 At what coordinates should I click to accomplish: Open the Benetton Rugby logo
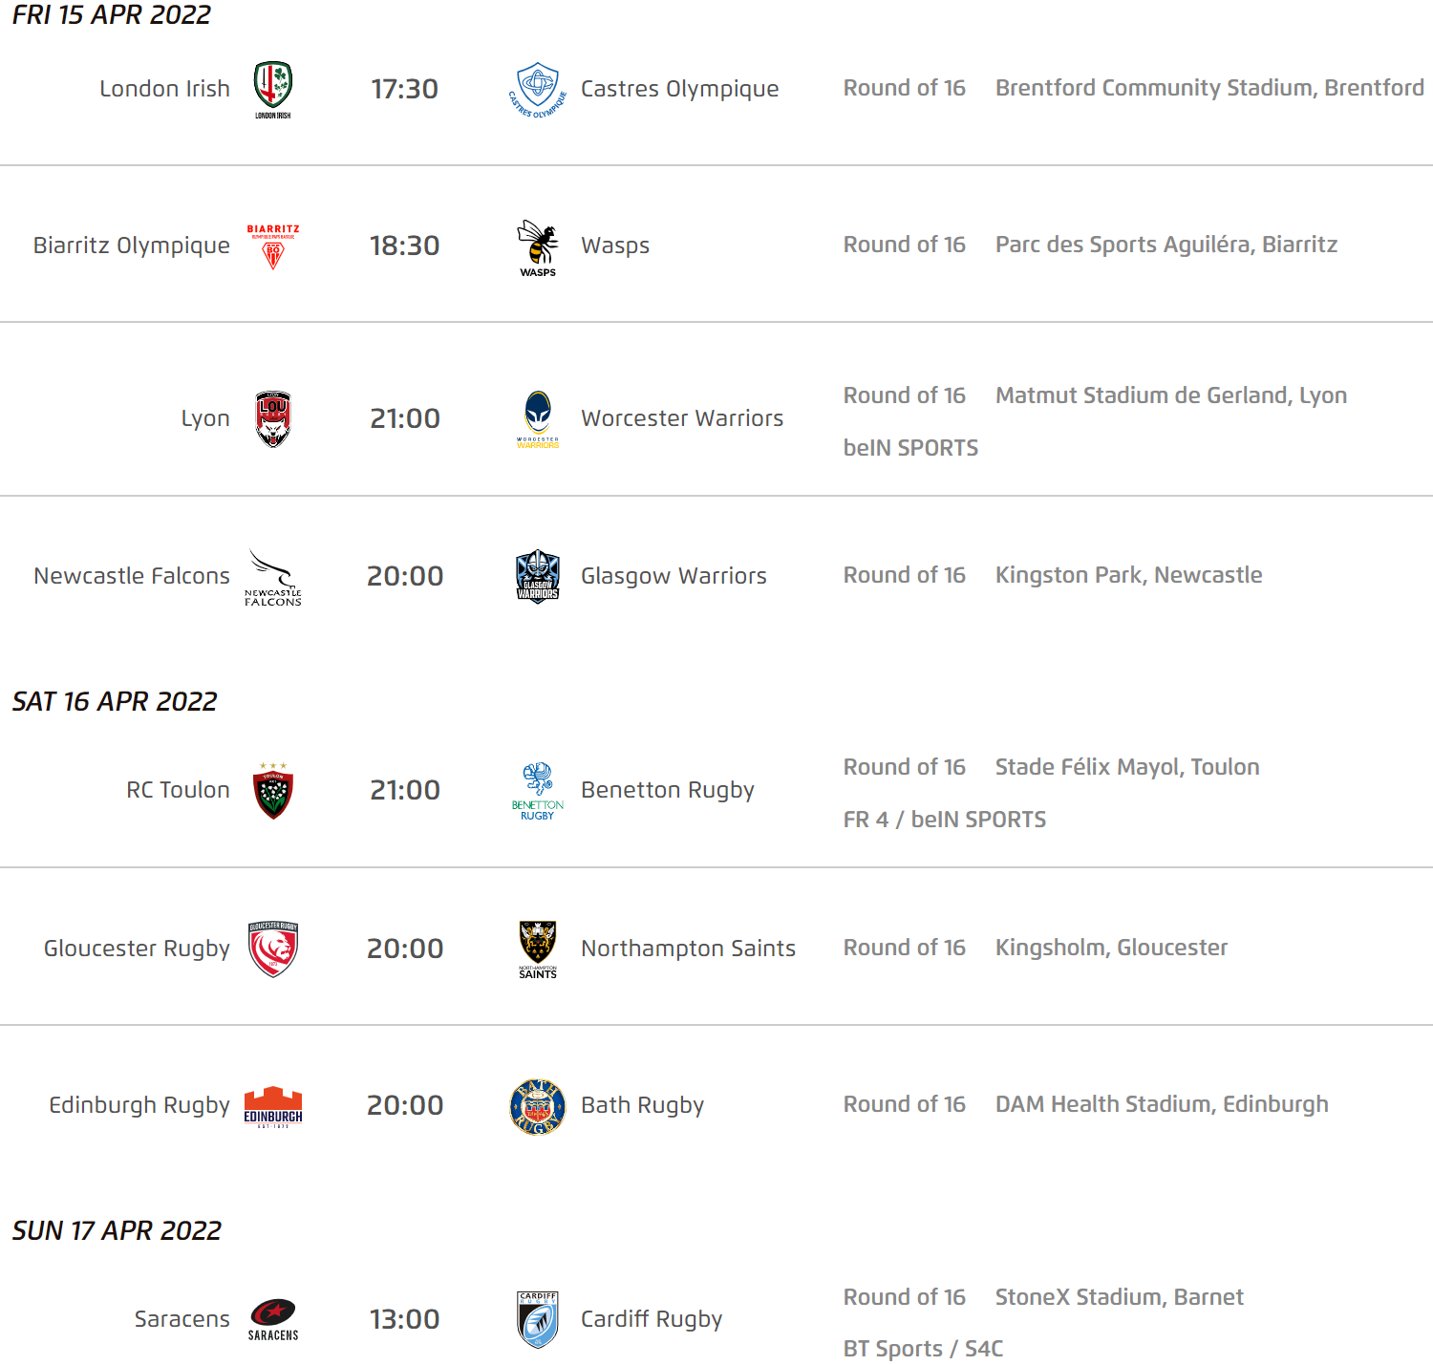pos(538,791)
